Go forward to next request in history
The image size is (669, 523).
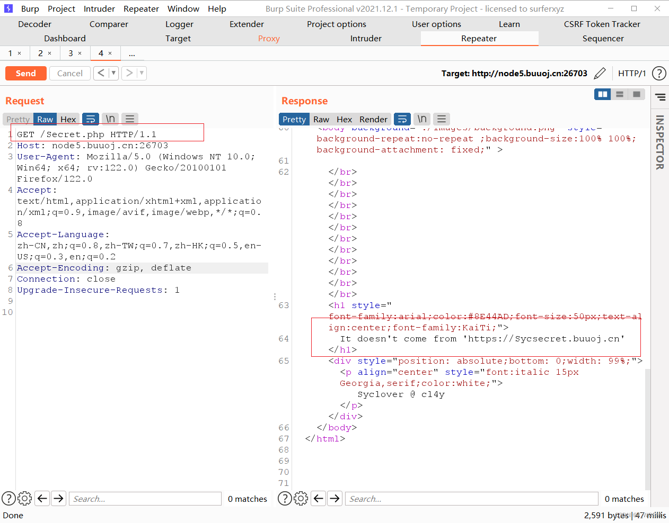coord(129,73)
